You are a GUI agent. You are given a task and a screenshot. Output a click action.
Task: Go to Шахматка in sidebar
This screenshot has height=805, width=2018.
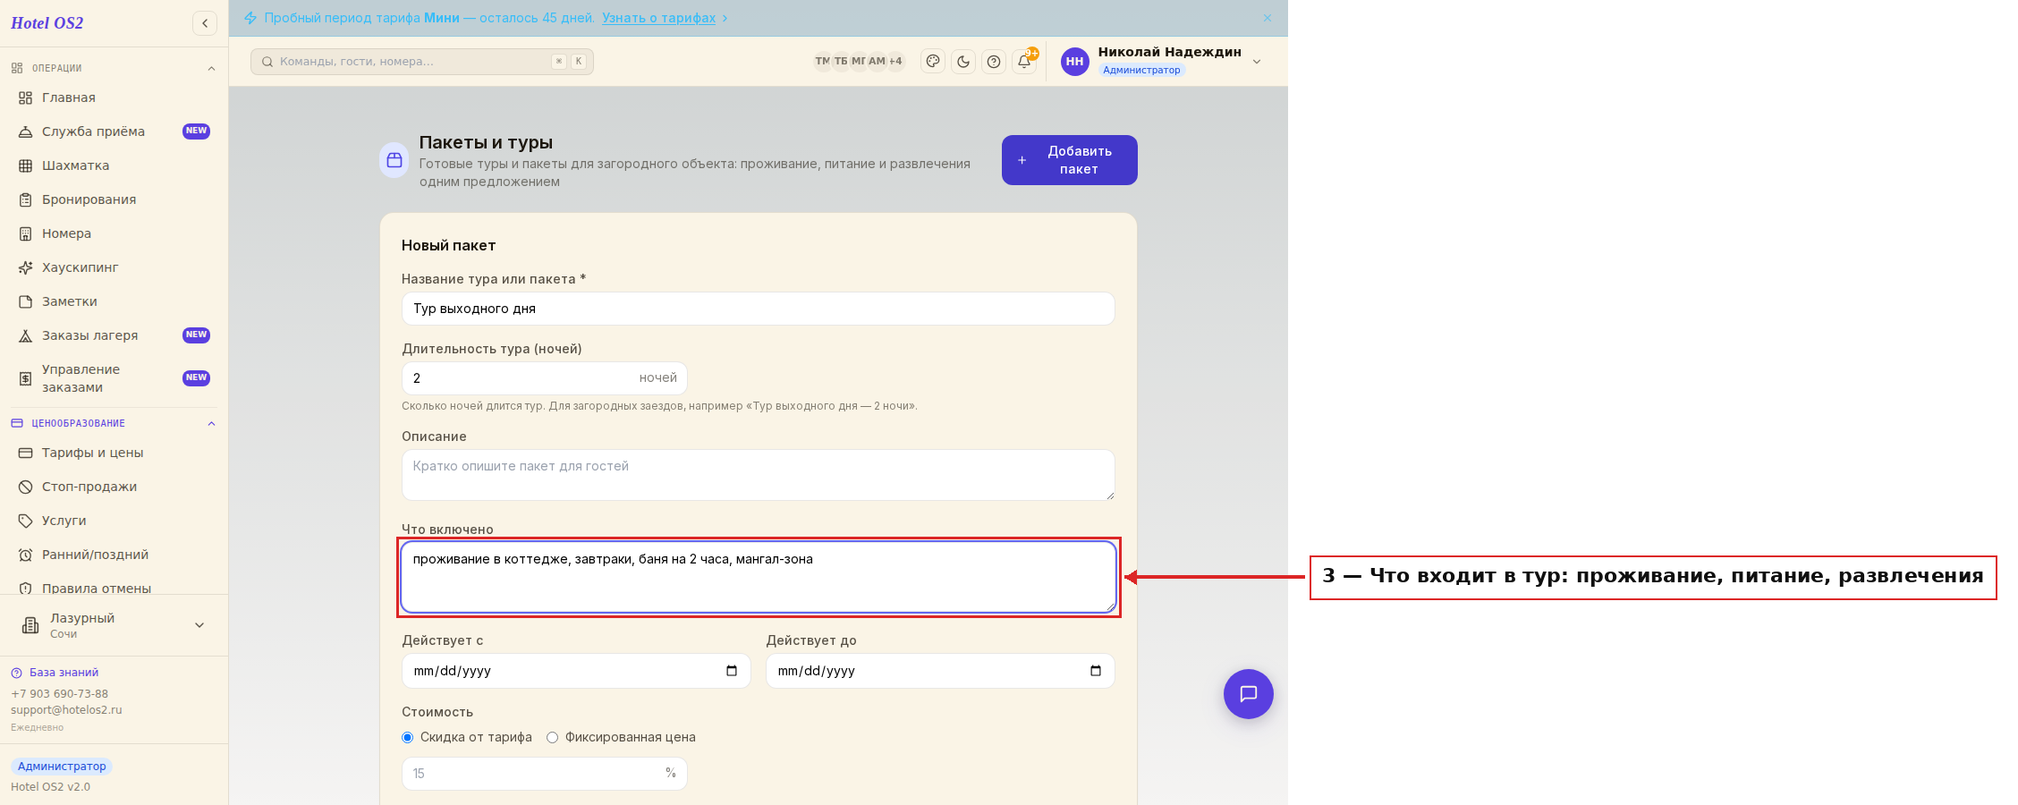click(114, 165)
